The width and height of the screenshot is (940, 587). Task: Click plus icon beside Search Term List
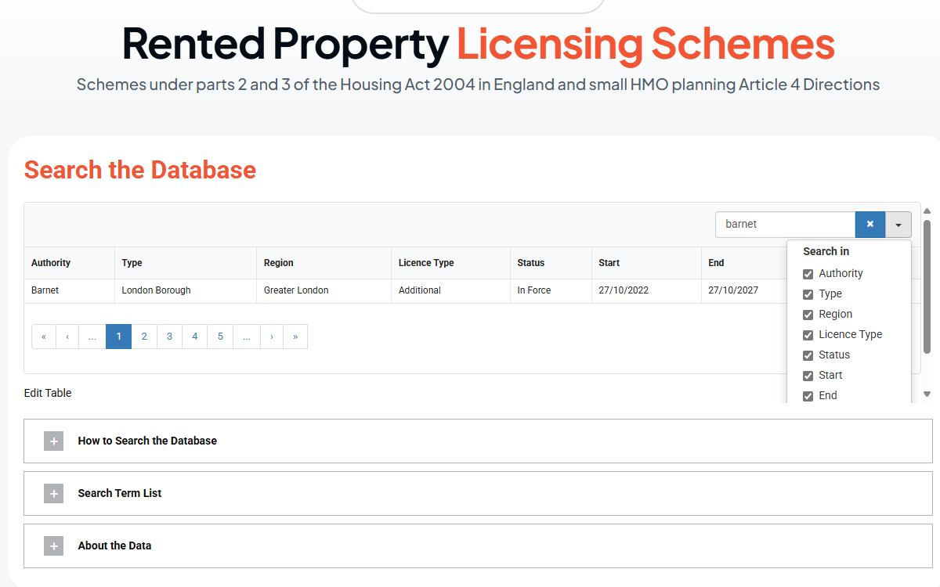53,494
